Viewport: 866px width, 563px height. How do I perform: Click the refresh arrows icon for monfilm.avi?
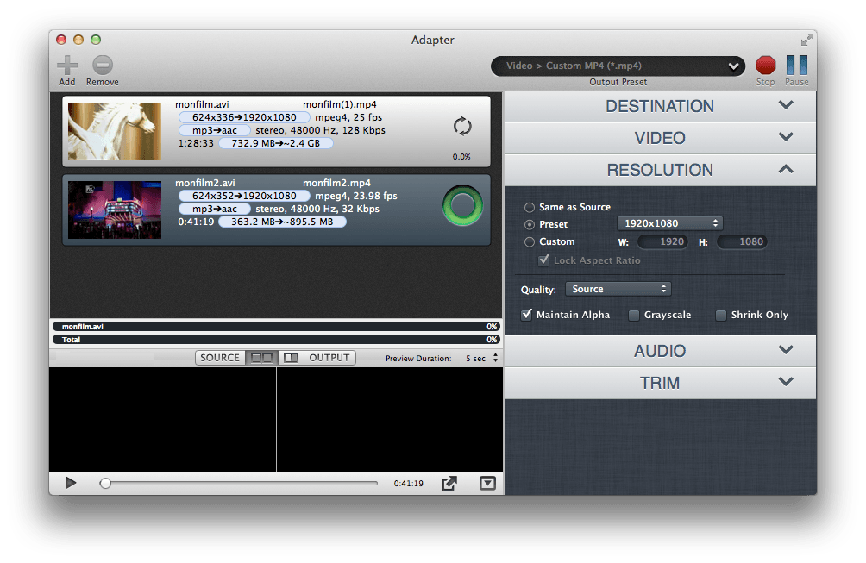(462, 127)
